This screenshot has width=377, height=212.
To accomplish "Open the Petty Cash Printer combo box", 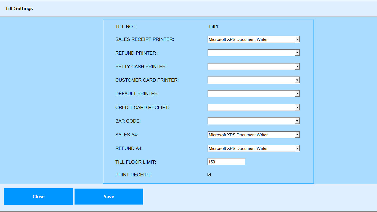I will [253, 67].
